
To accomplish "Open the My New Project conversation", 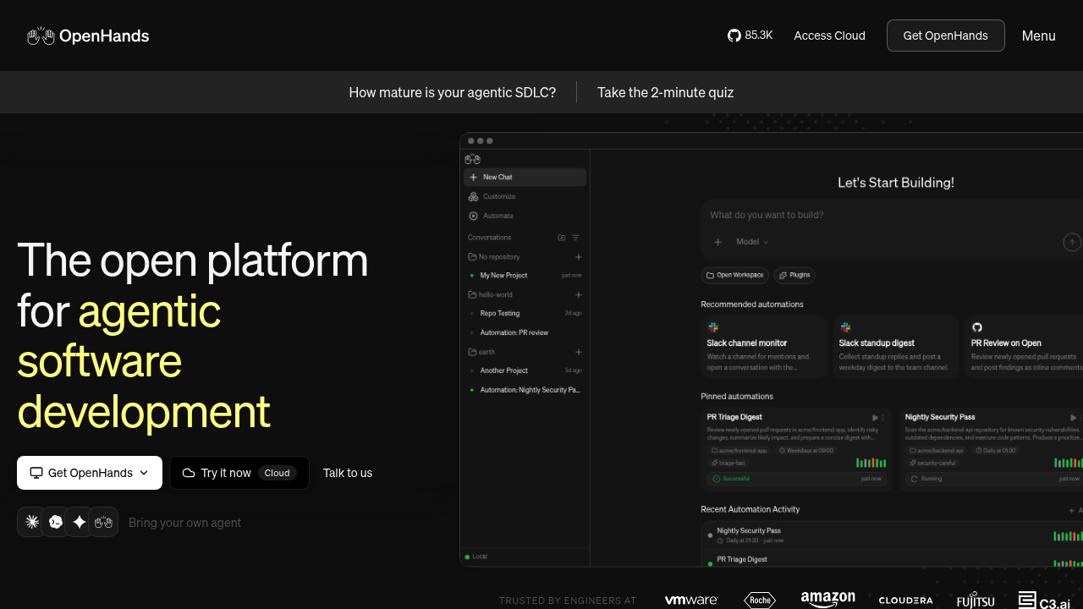I will (525, 276).
